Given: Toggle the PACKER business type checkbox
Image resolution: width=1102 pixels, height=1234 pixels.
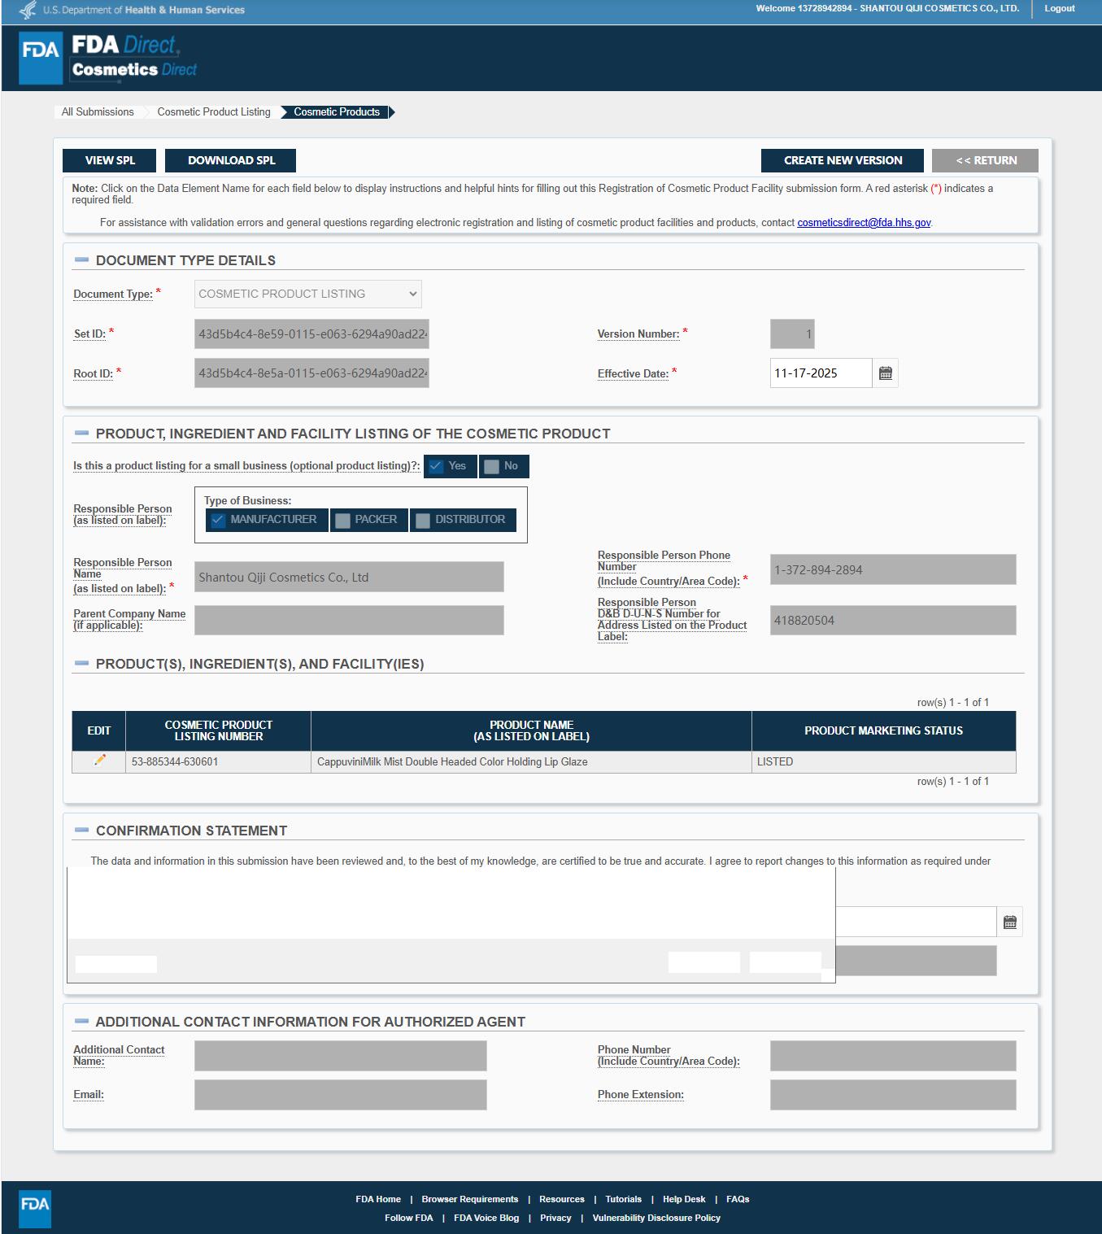Looking at the screenshot, I should point(343,520).
